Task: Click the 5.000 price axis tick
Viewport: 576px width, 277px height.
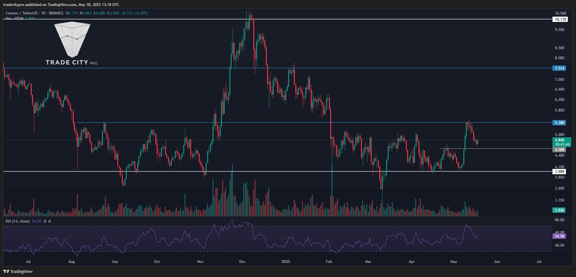Action: (560, 135)
